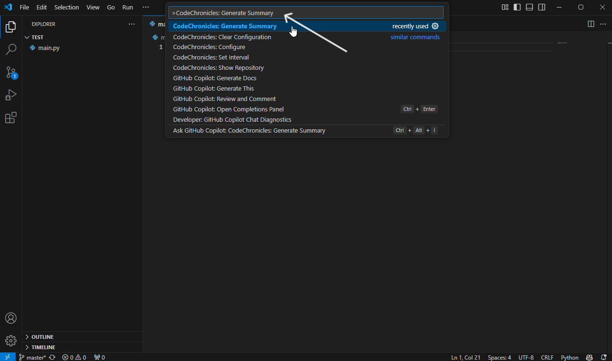Select GitHub Copilot: Generate Docs command
The image size is (612, 361).
[307, 78]
